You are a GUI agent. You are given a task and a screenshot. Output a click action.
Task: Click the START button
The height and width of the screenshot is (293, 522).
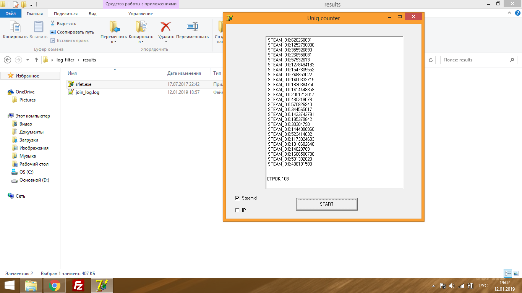[x=327, y=204]
